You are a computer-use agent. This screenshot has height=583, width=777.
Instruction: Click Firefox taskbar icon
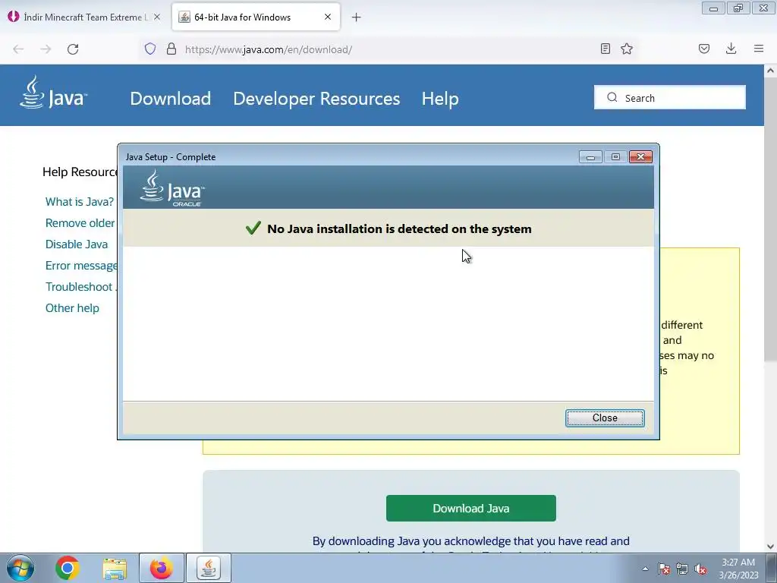[162, 568]
